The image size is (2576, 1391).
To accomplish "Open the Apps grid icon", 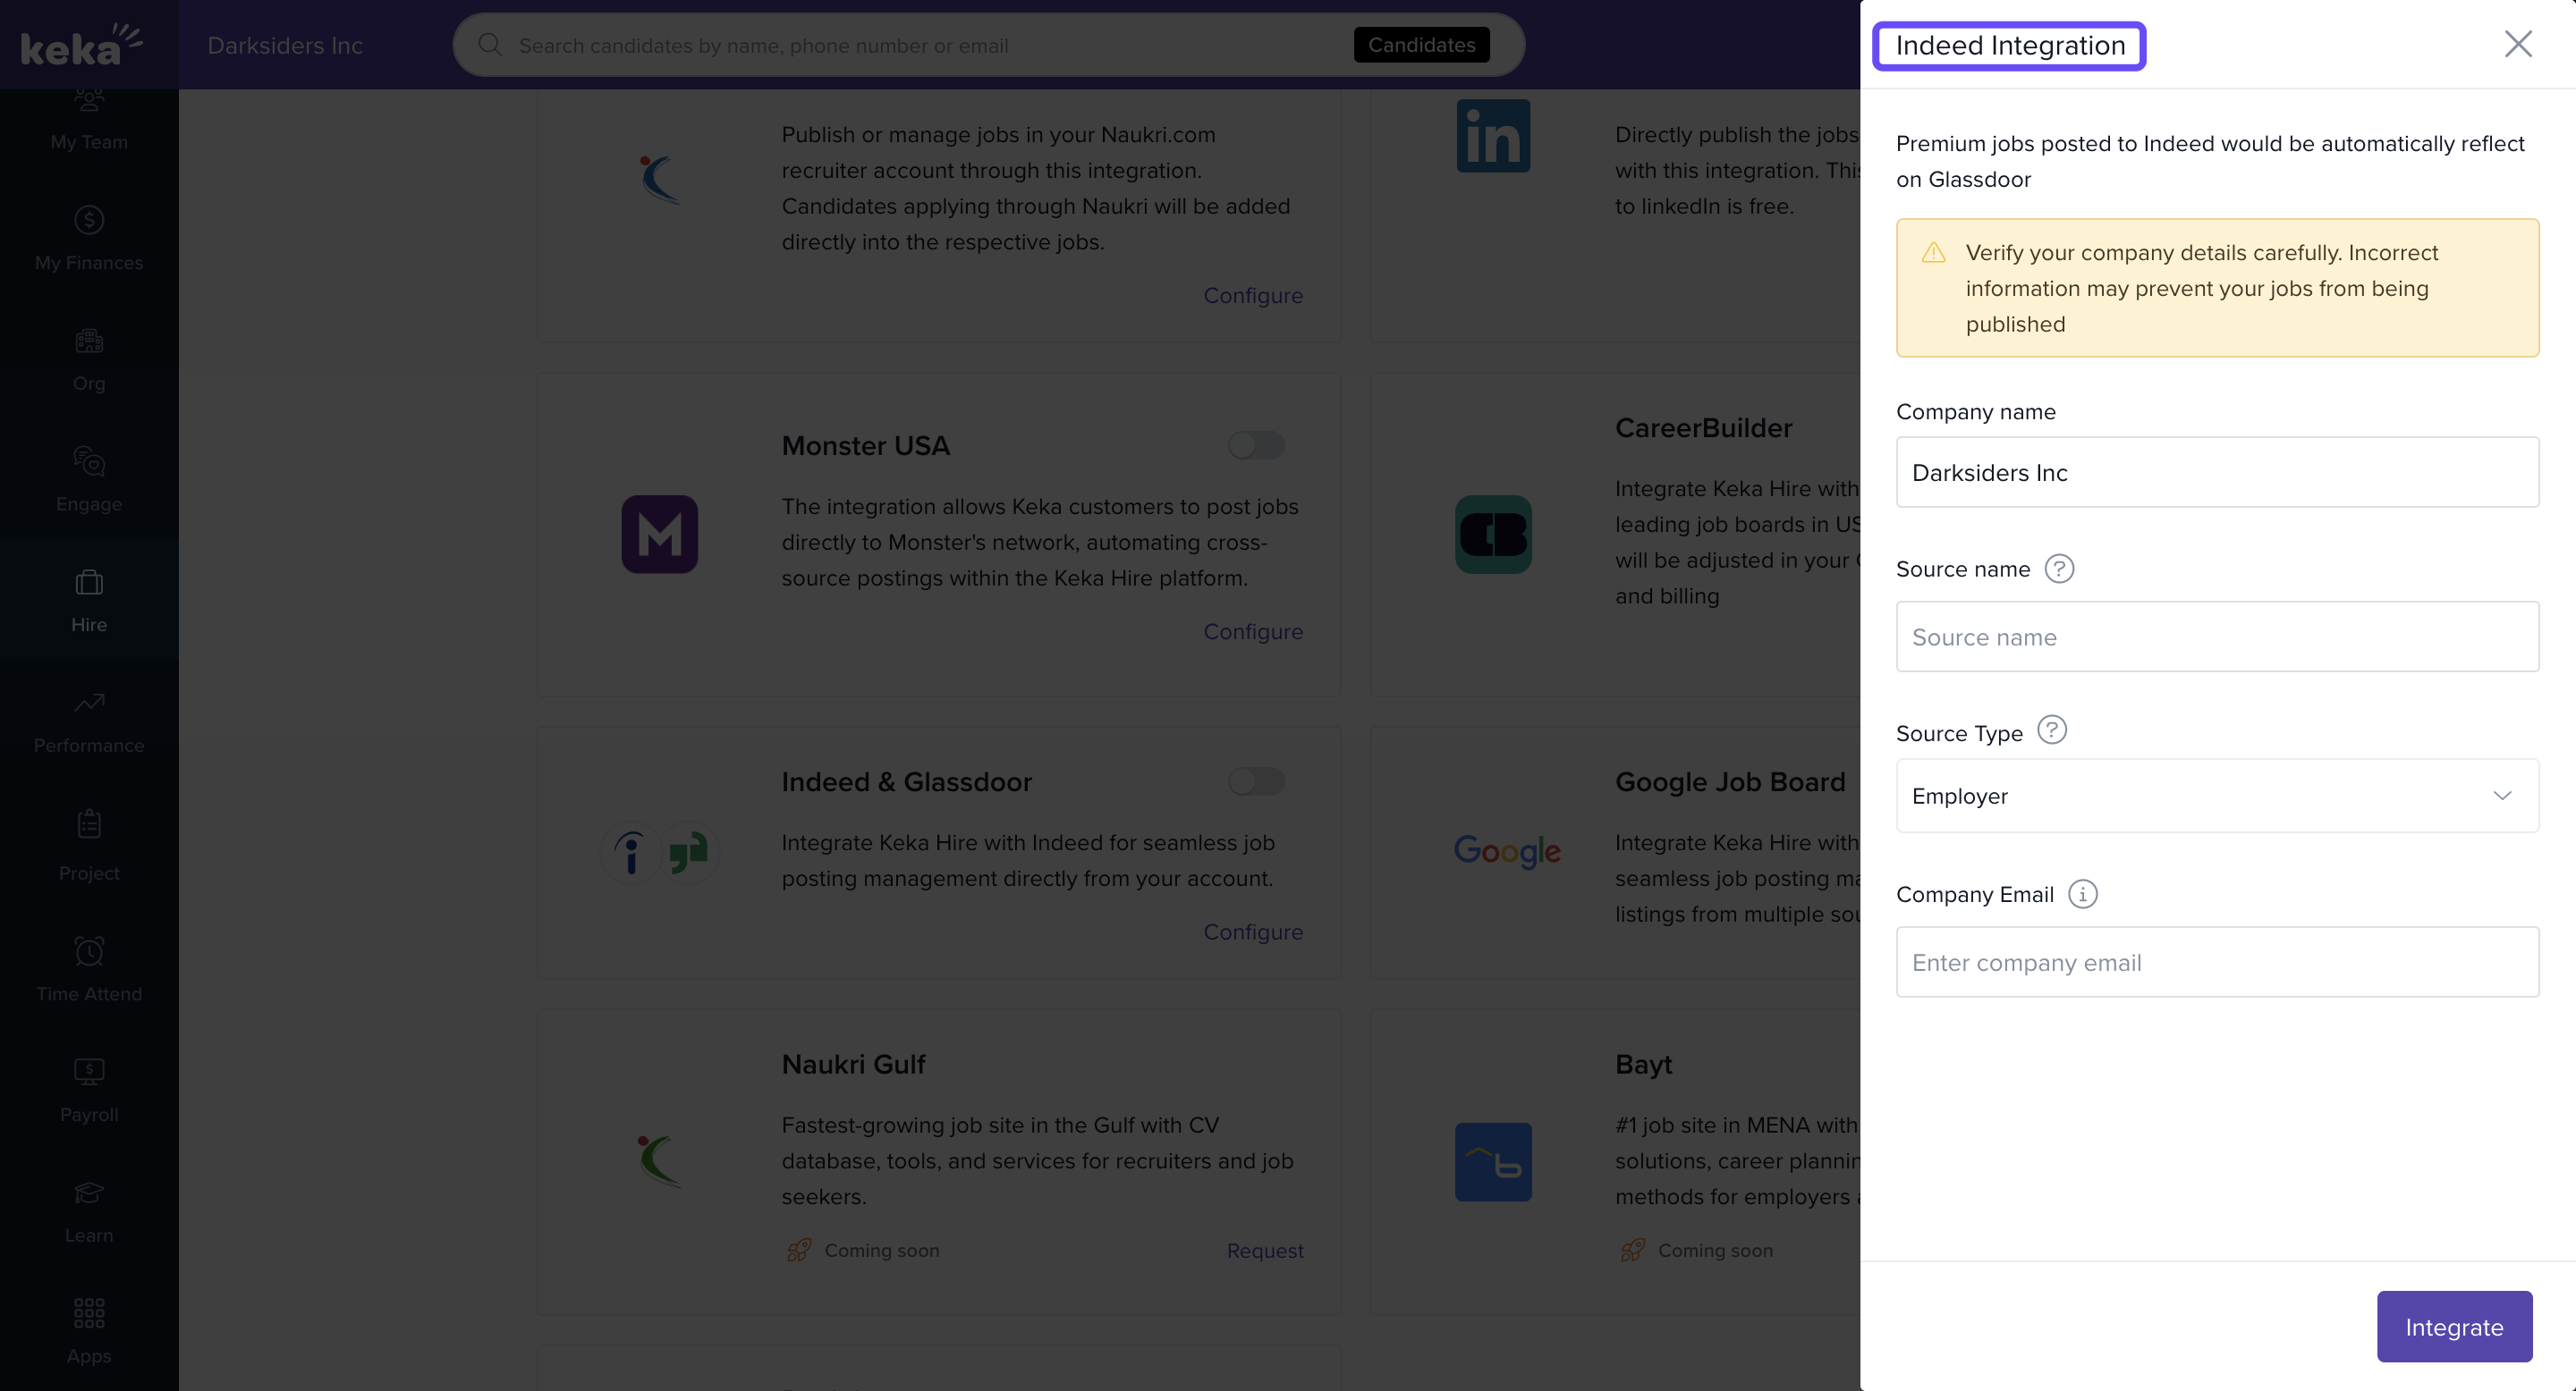I will (89, 1313).
